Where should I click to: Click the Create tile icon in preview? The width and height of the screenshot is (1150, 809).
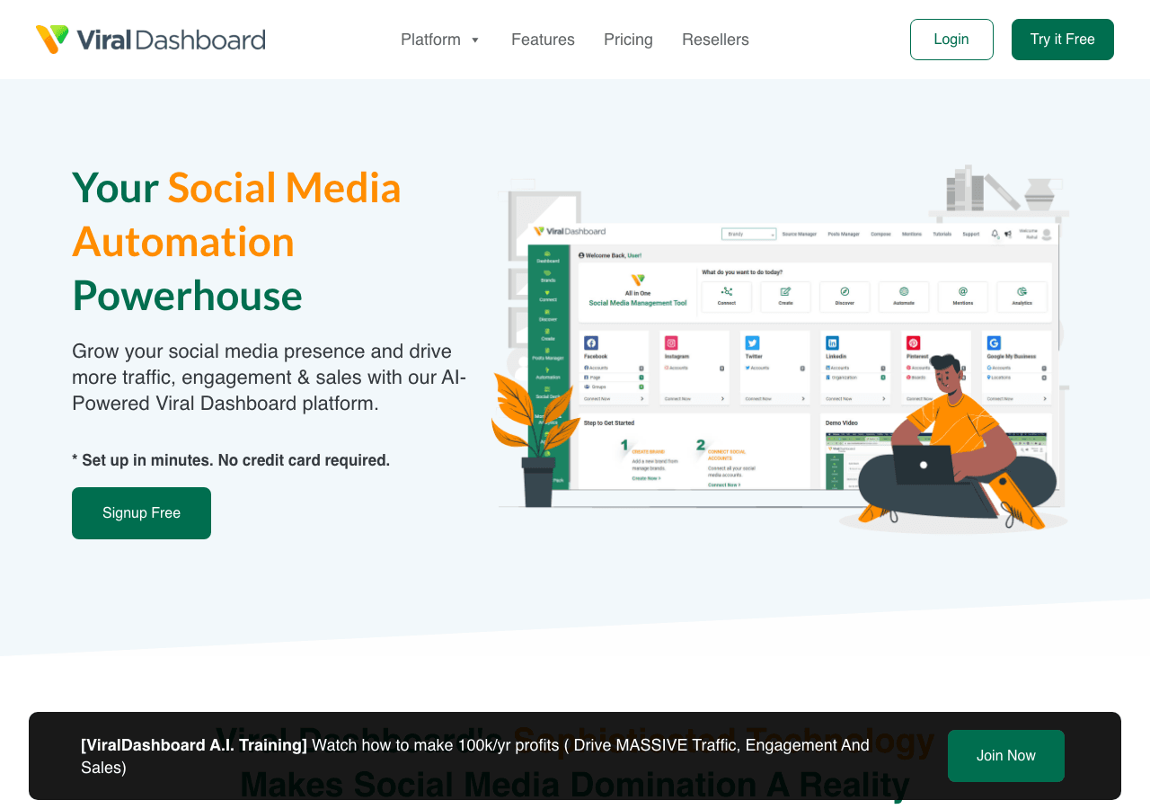tap(785, 291)
